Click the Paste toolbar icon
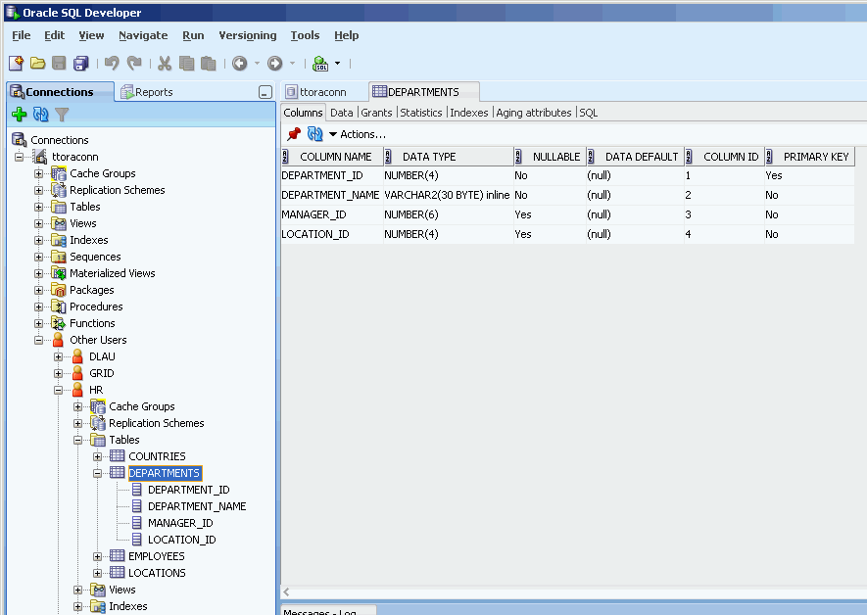 (x=209, y=64)
